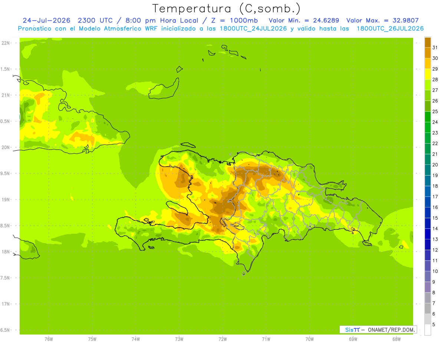Click the brown color bar segment above 31

(x=428, y=42)
